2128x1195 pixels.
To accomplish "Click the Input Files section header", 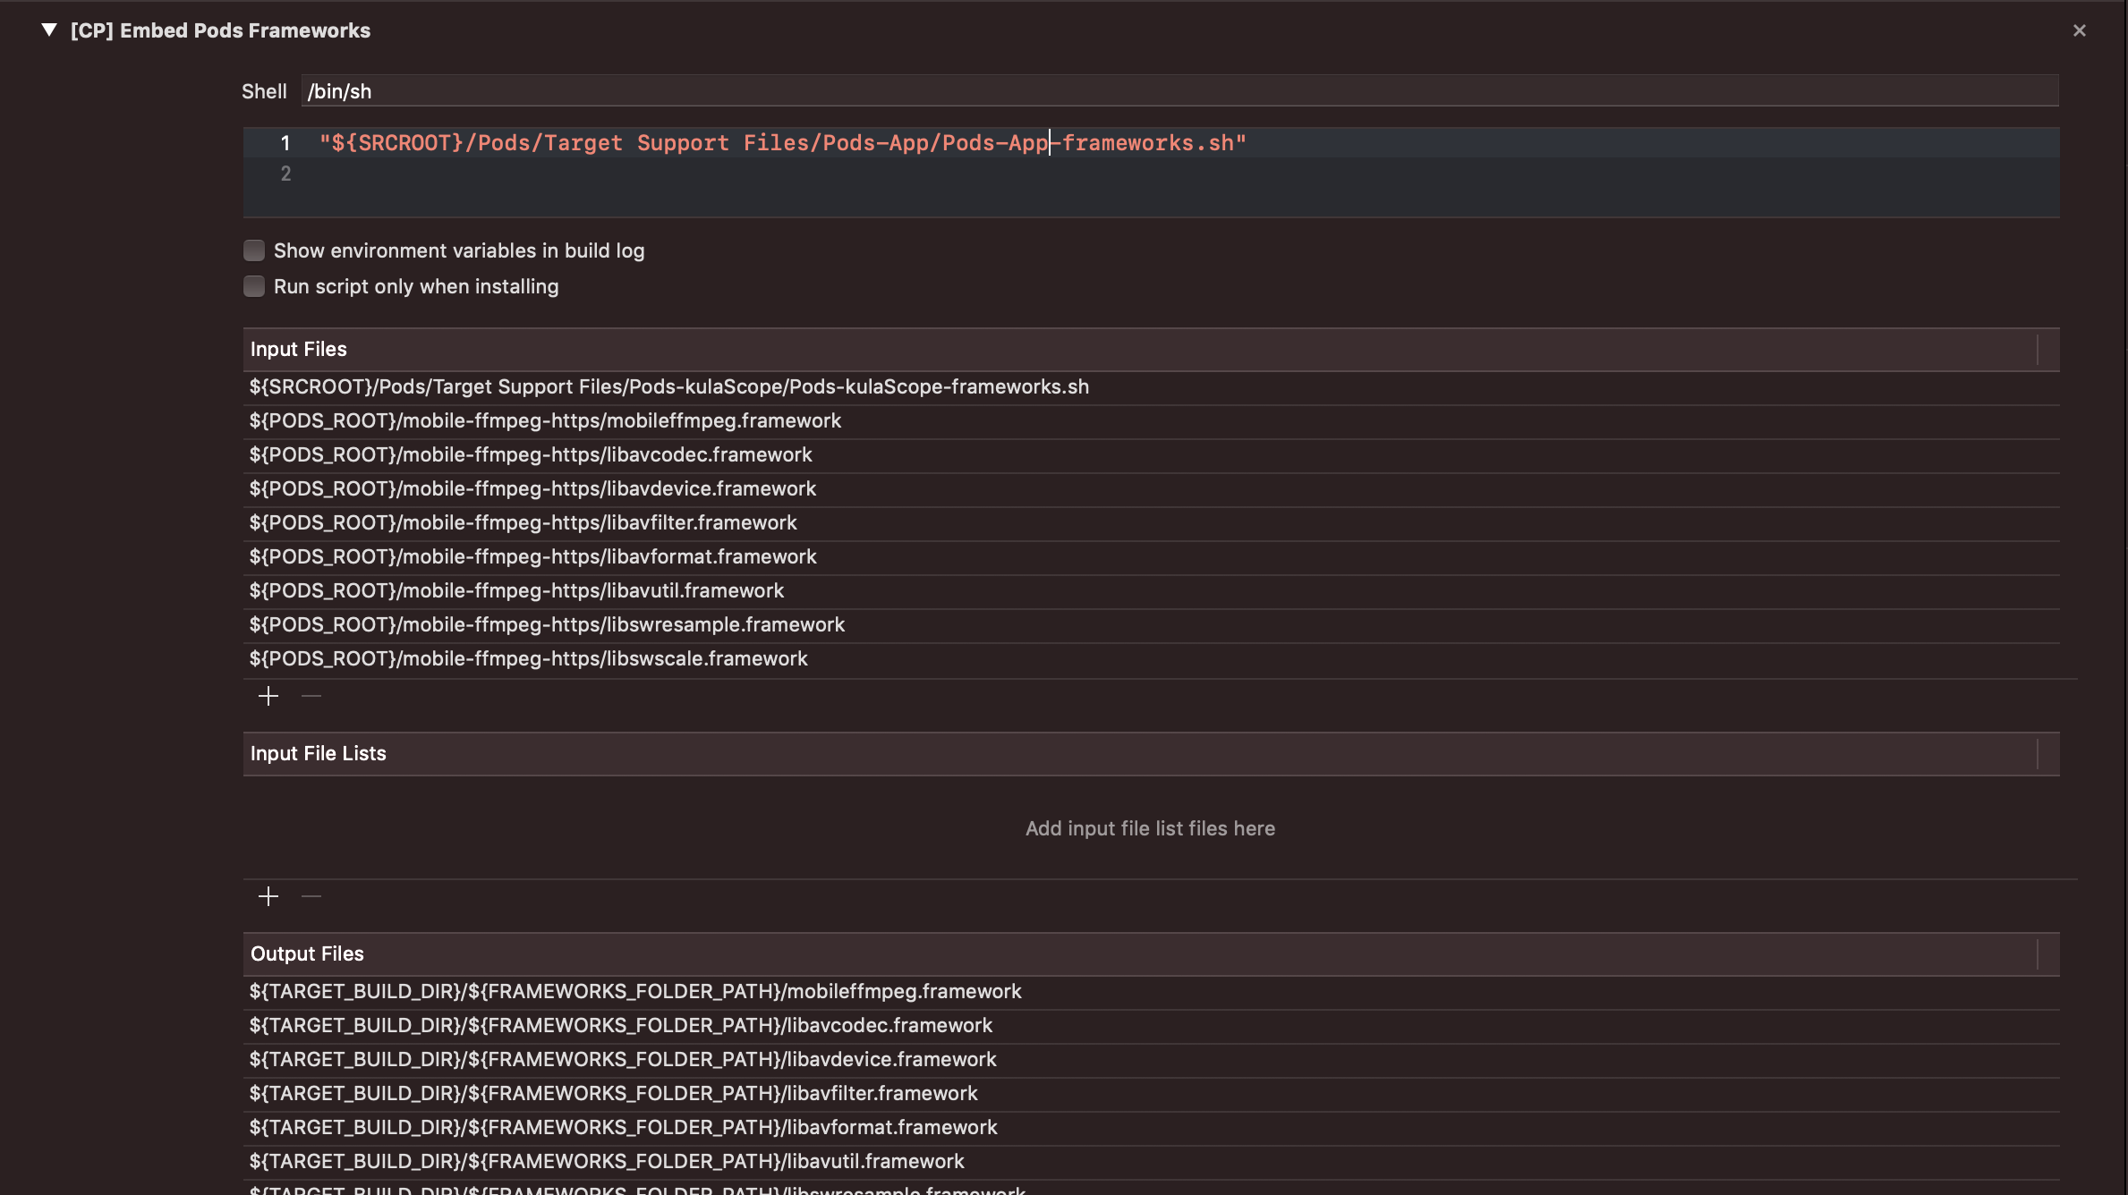I will point(299,349).
